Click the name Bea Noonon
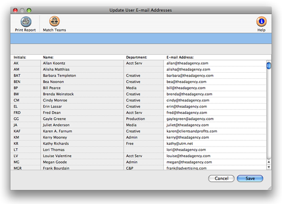Image resolution: width=282 pixels, height=204 pixels. pos(54,82)
